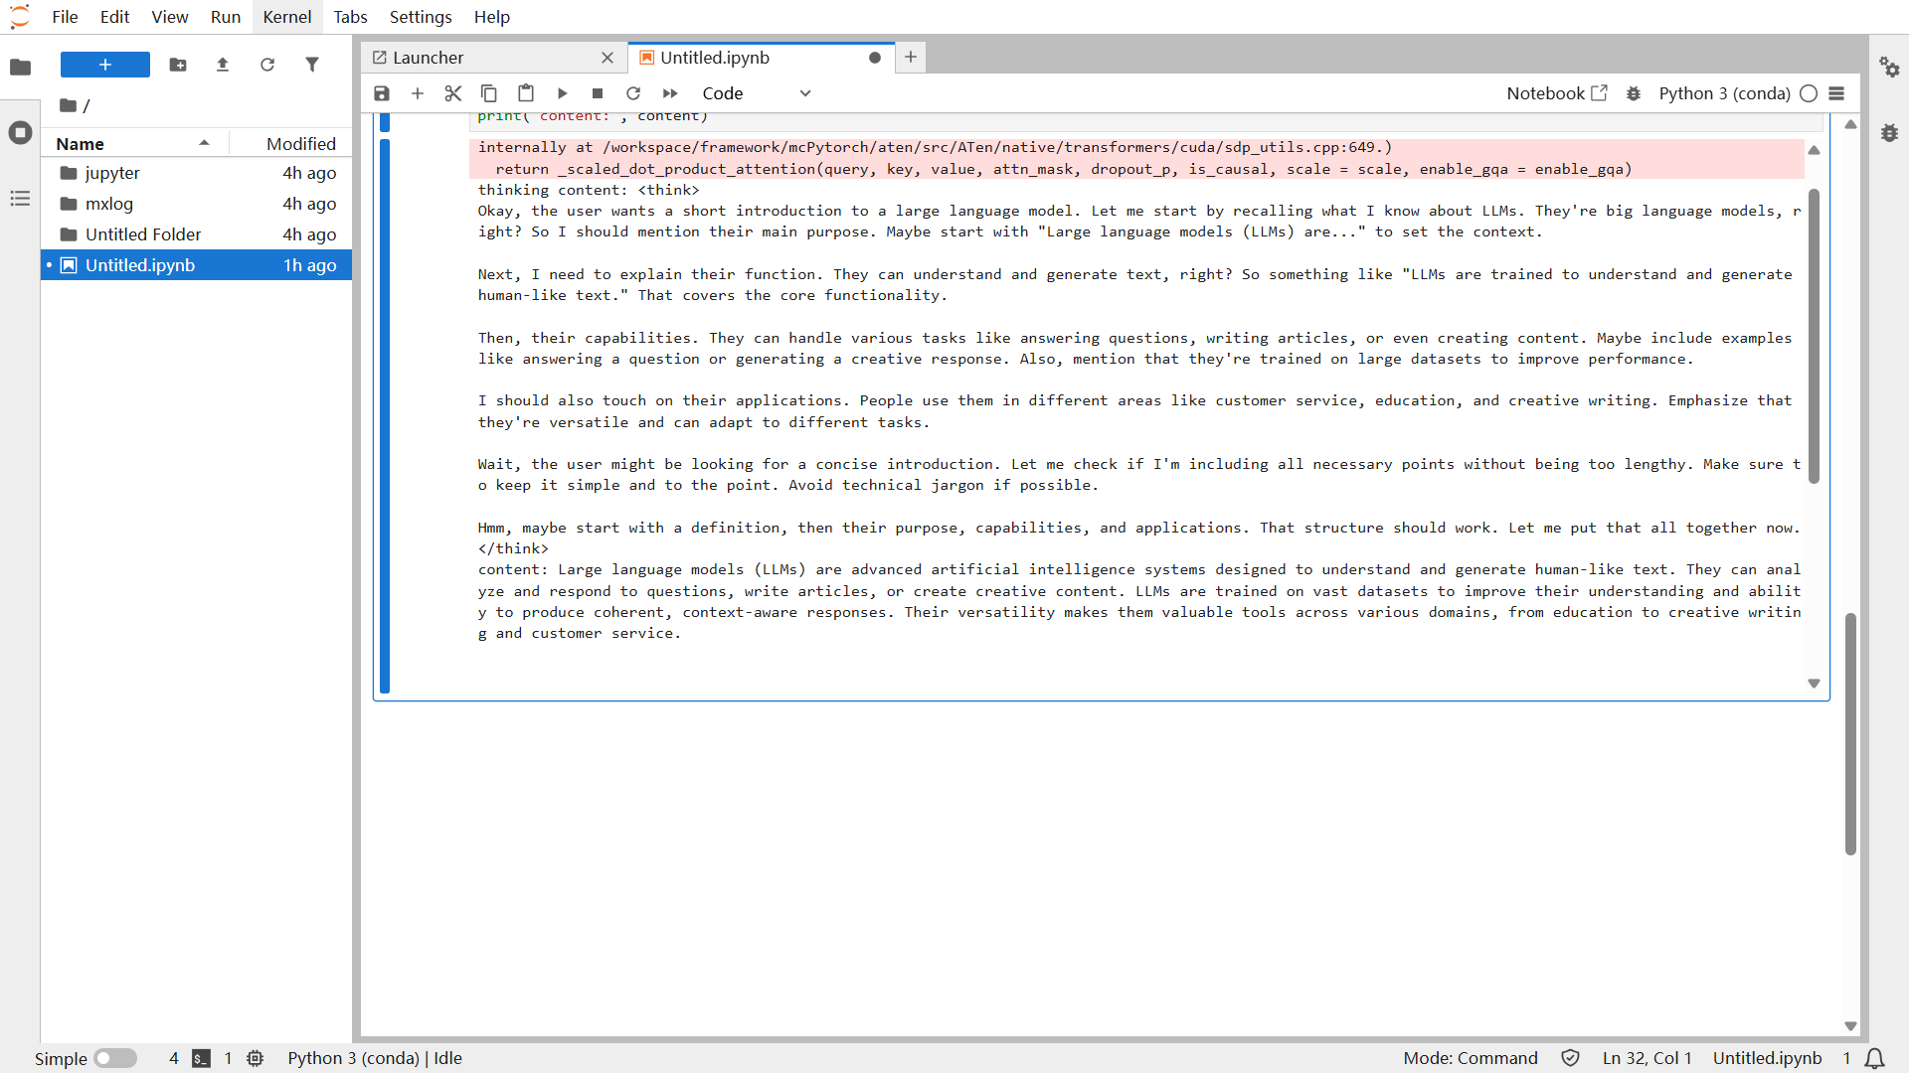
Task: Add a new tab with plus button
Action: [911, 58]
